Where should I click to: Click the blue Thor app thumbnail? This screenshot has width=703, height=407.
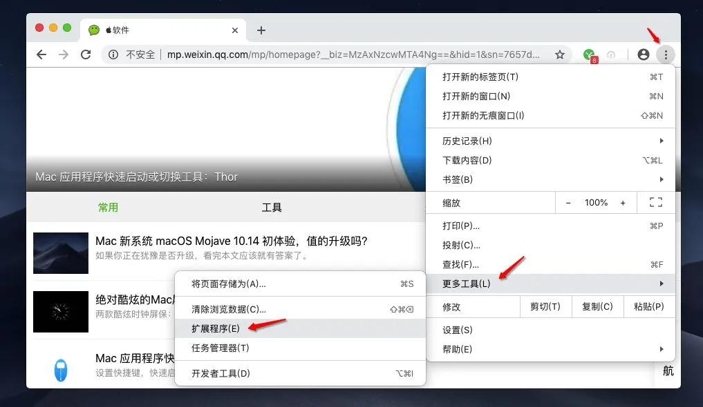click(x=61, y=370)
